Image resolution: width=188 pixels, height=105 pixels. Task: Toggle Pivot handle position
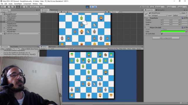tap(33, 7)
